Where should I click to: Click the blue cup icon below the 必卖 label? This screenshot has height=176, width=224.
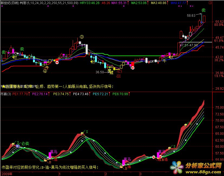coord(18,146)
